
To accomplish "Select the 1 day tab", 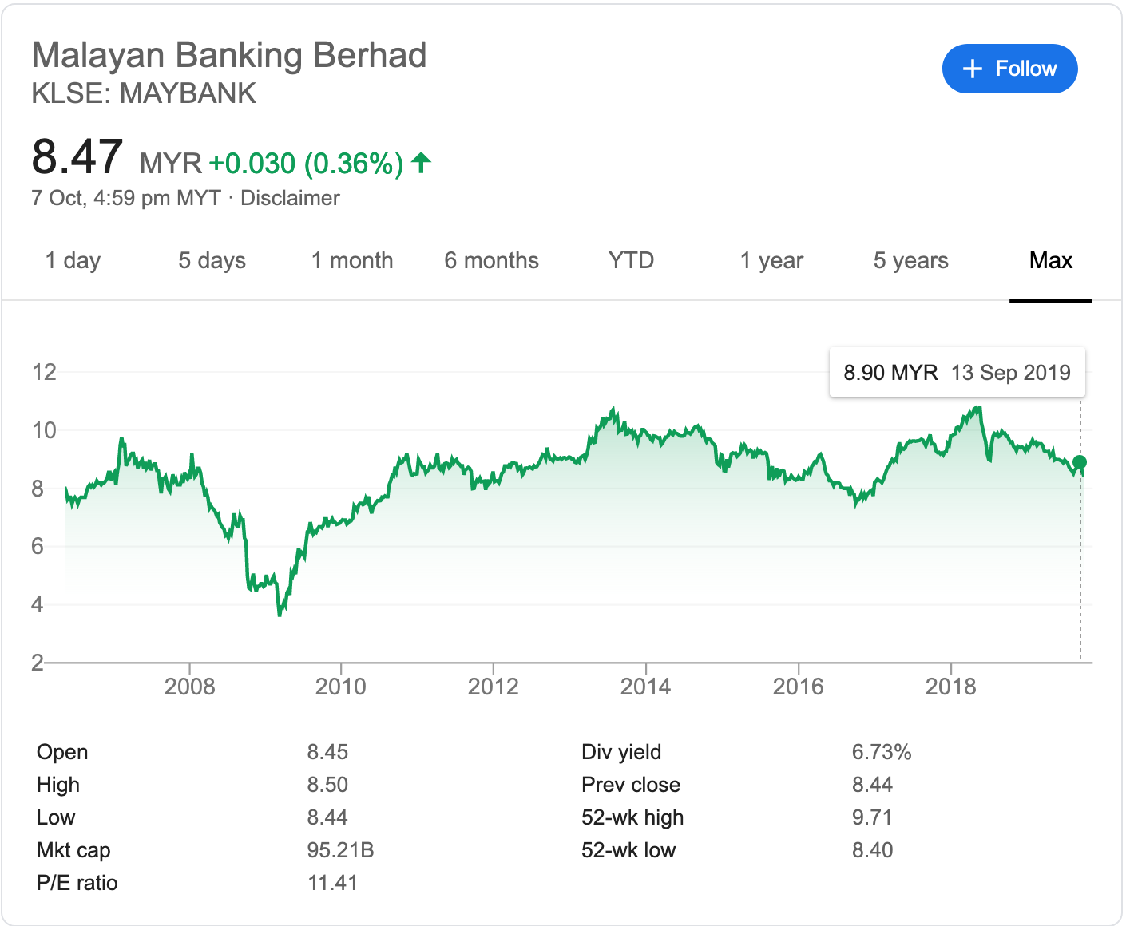I will coord(73,260).
